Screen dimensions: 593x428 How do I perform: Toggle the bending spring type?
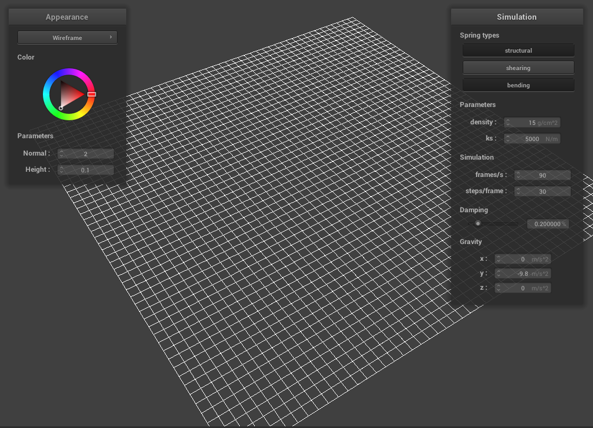pos(518,85)
